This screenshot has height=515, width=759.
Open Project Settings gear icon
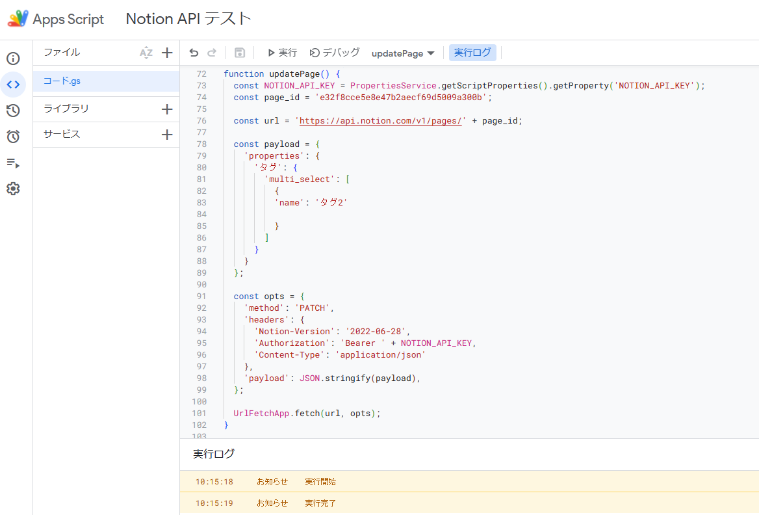pyautogui.click(x=13, y=189)
